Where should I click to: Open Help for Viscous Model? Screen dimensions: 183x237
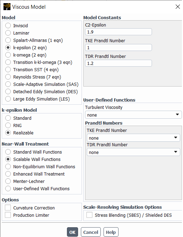pos(111,232)
